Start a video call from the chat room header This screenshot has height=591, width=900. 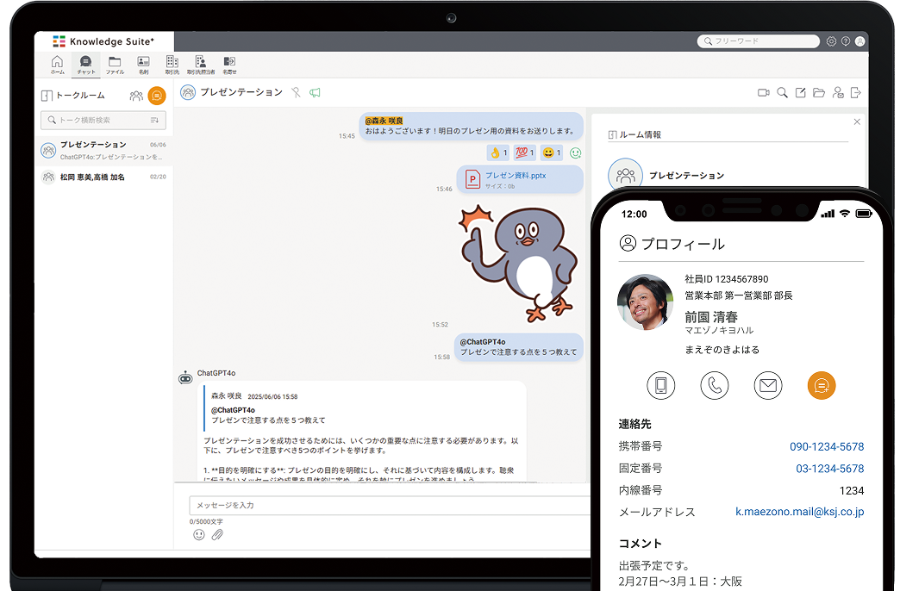coord(763,92)
